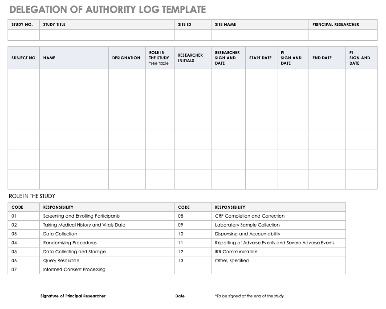This screenshot has height=309, width=386.
Task: Select the Role in the Study section heading
Action: click(32, 196)
